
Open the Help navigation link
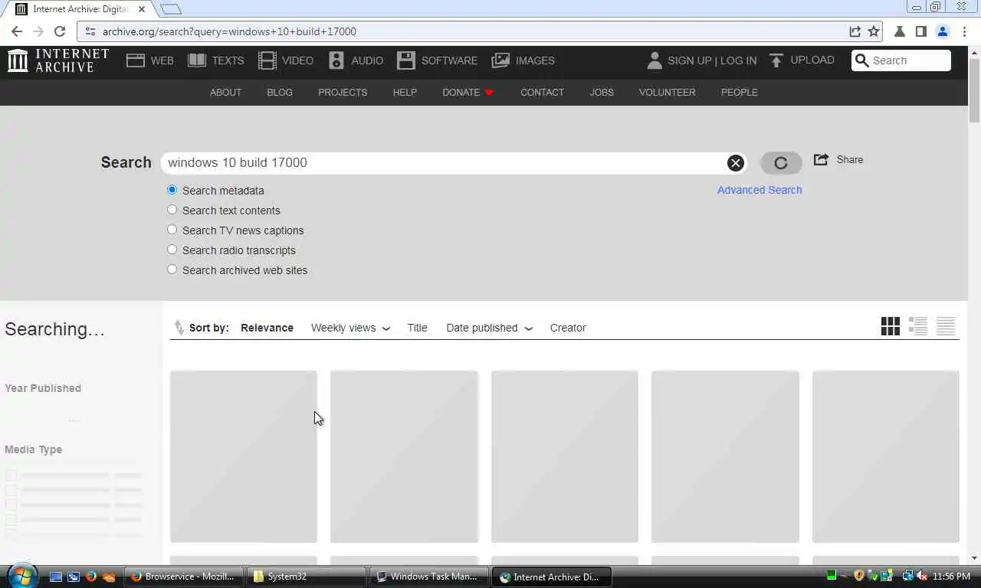pos(405,92)
